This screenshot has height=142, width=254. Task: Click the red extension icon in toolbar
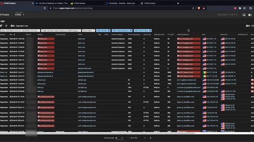235,8
